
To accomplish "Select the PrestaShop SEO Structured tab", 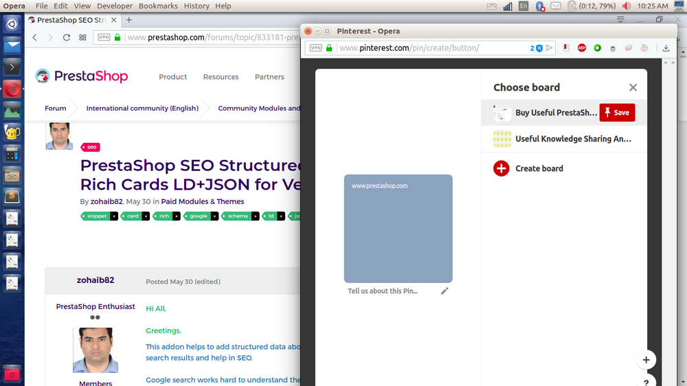I will [x=72, y=20].
